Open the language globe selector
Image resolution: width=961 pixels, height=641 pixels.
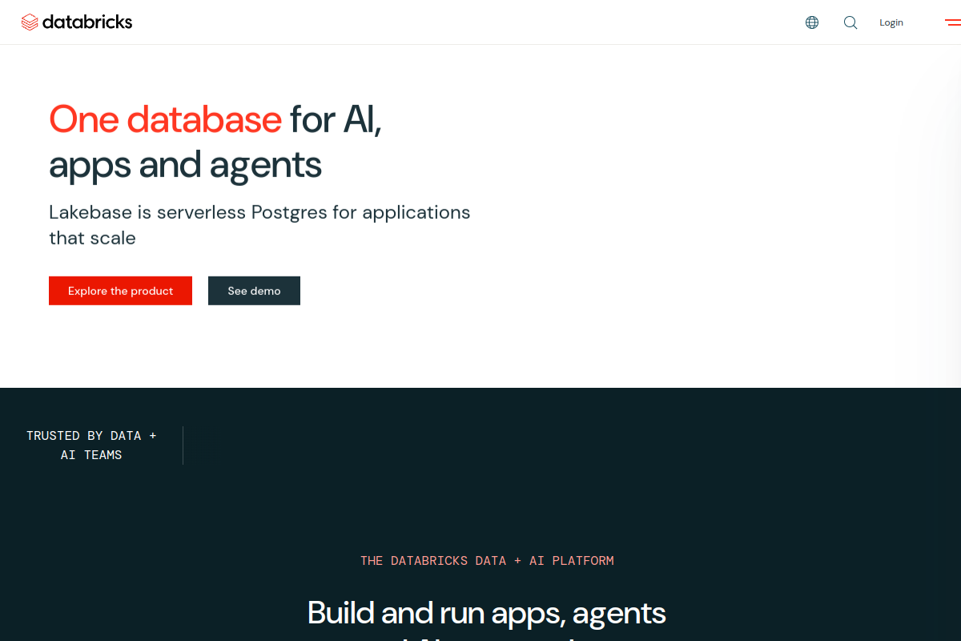point(812,22)
